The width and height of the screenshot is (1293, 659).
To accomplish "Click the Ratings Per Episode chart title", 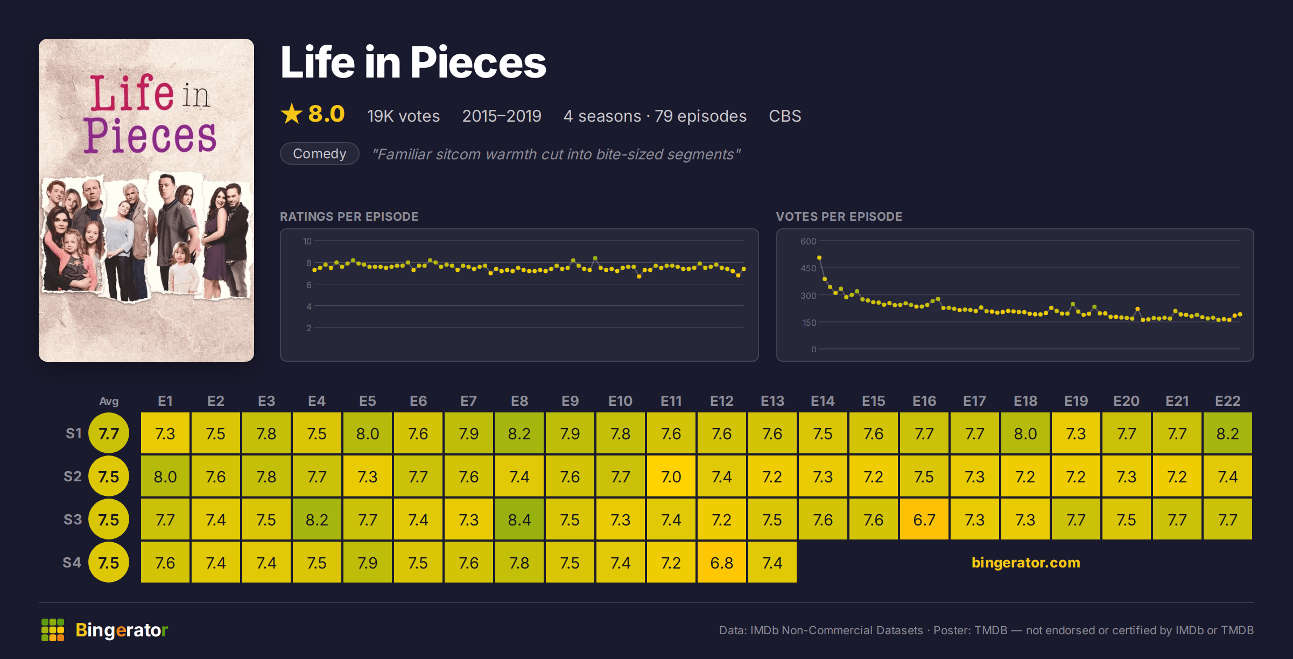I will coord(349,216).
